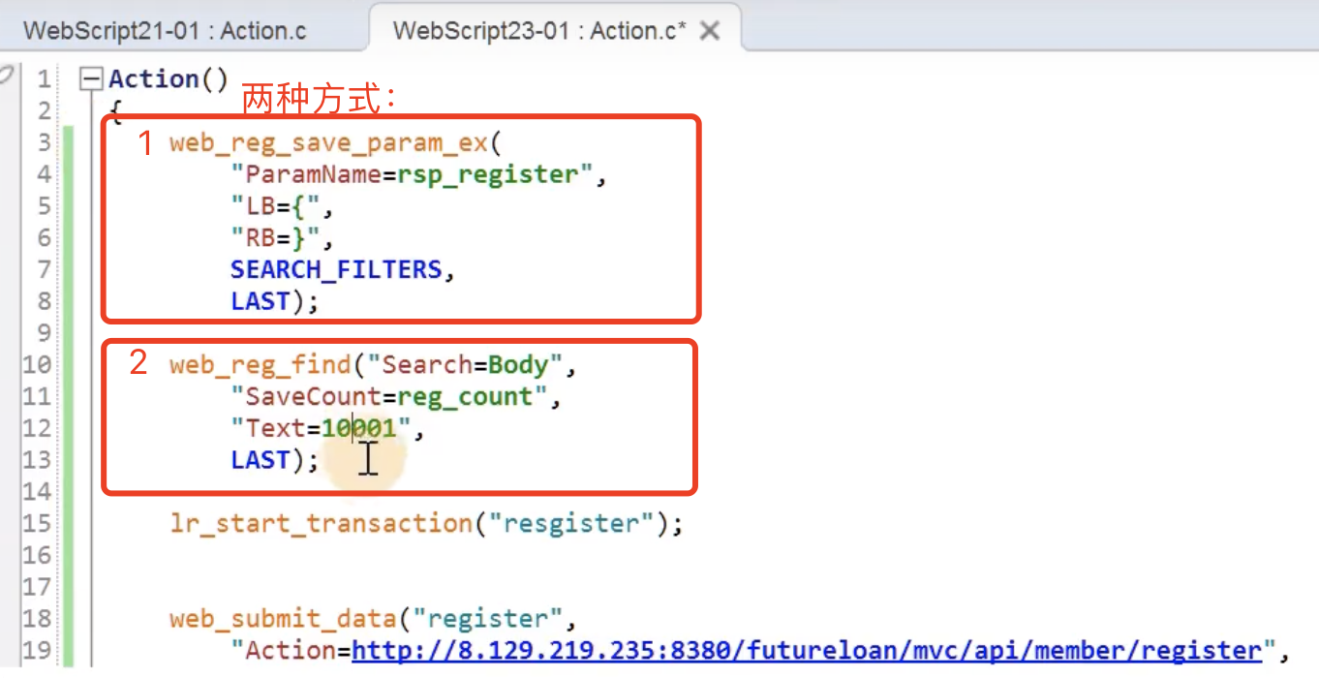
Task: Click the Action() function header text
Action: click(168, 79)
